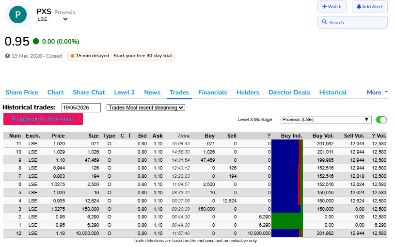Viewport: 395px width, 247px height.
Task: Click the magnifier icon in Search
Action: [x=324, y=22]
